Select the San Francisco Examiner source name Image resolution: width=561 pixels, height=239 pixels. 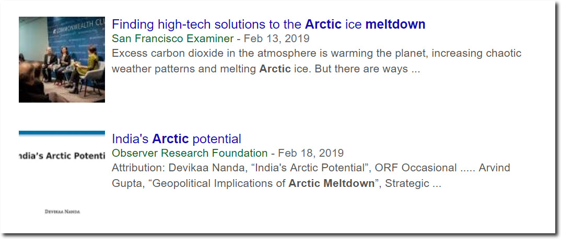point(172,39)
